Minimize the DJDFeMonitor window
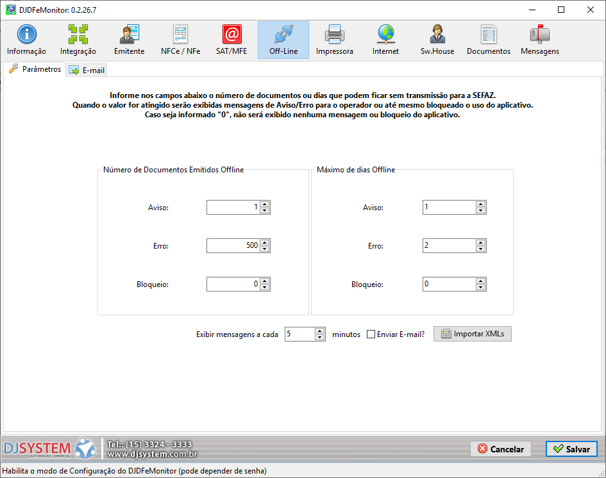The height and width of the screenshot is (478, 606). click(x=532, y=10)
